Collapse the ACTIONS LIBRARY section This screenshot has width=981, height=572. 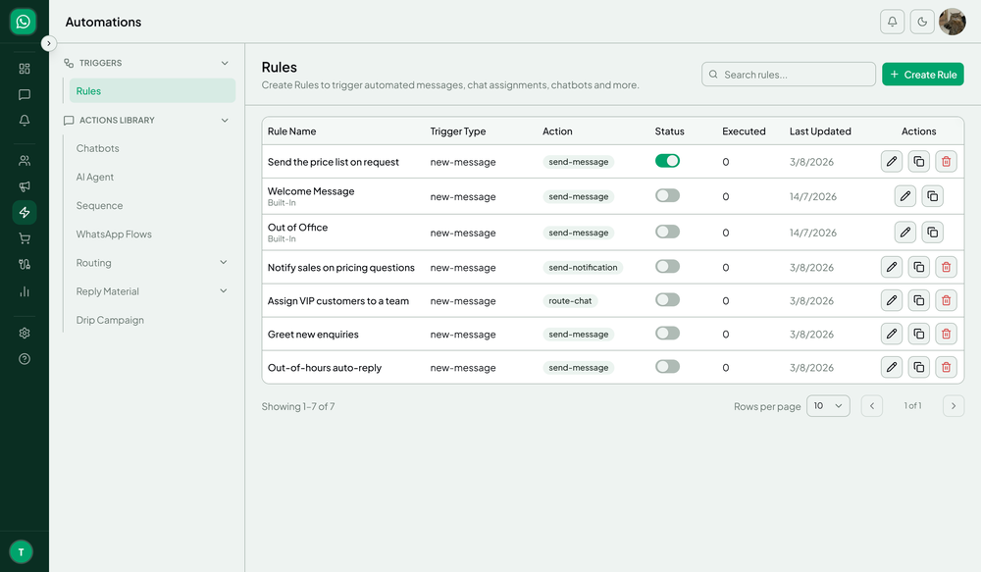tap(225, 120)
